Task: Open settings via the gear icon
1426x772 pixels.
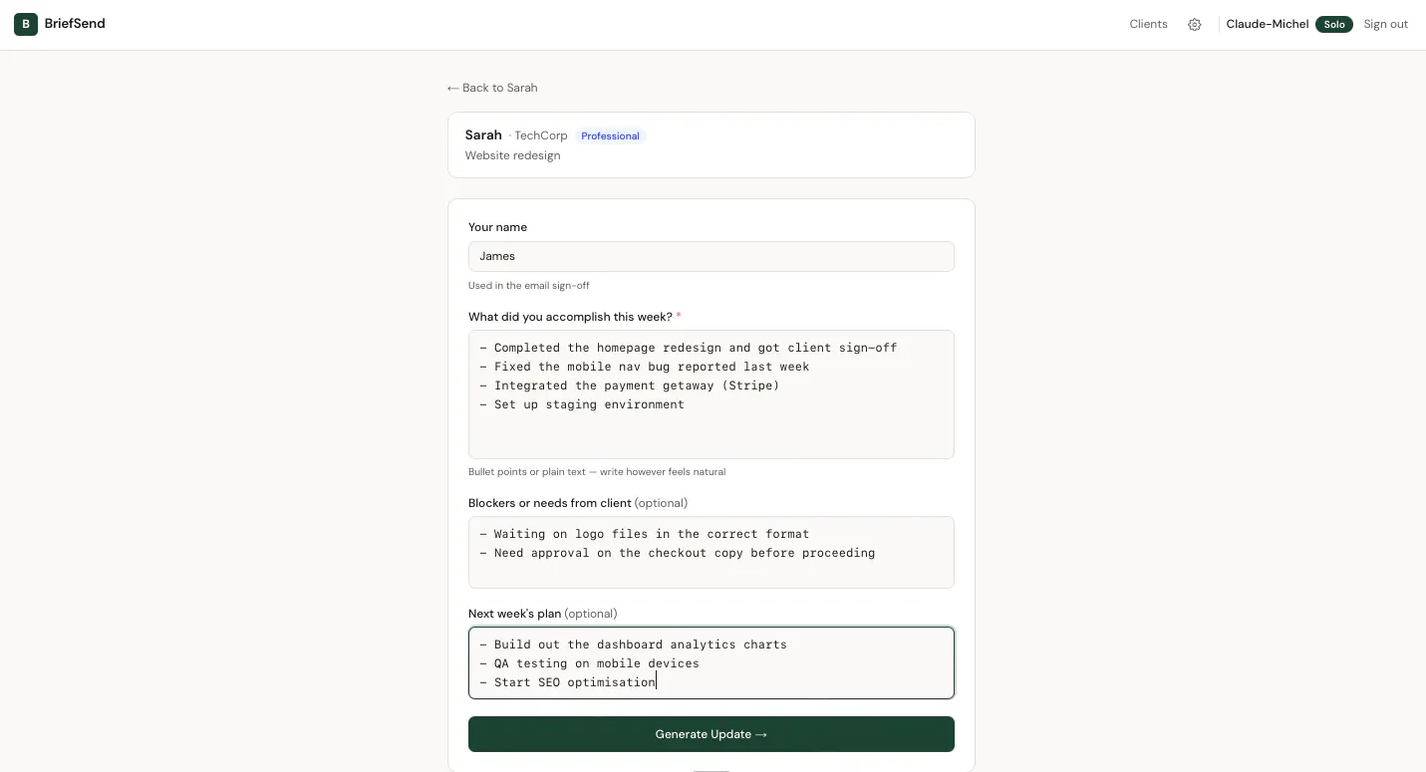Action: [1195, 24]
